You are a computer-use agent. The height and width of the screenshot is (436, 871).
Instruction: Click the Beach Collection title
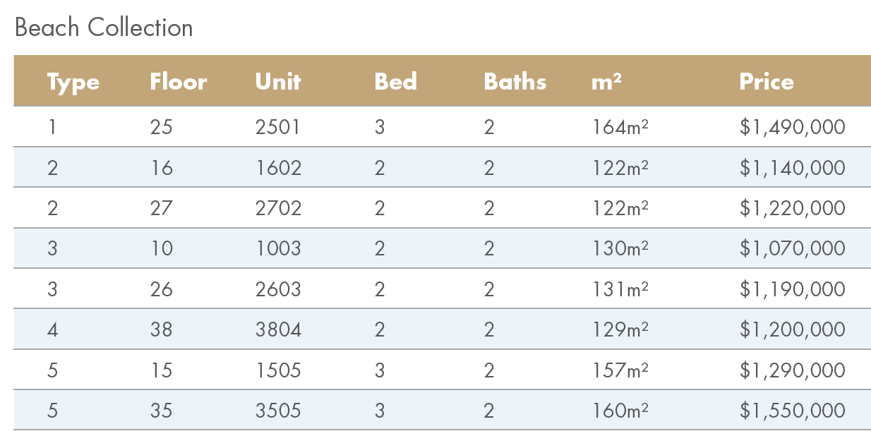tap(103, 28)
